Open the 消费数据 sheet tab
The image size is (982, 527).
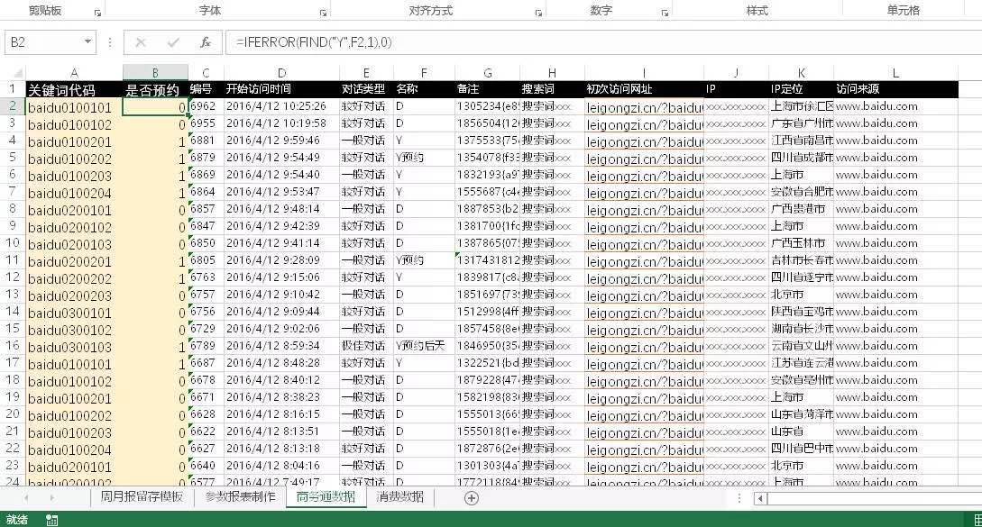point(399,497)
